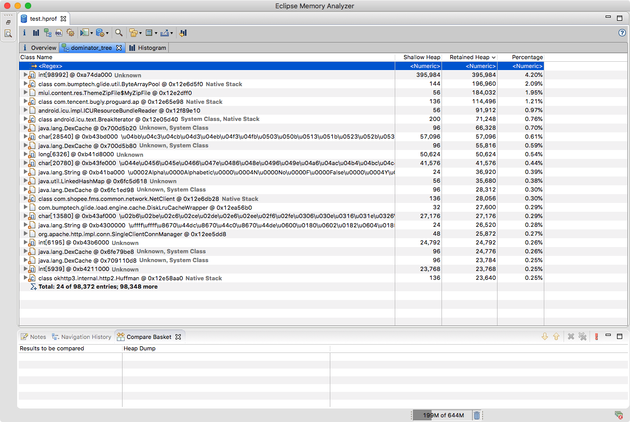Sort by the Class Name column header
Screen dimensions: 630x422
[x=207, y=57]
